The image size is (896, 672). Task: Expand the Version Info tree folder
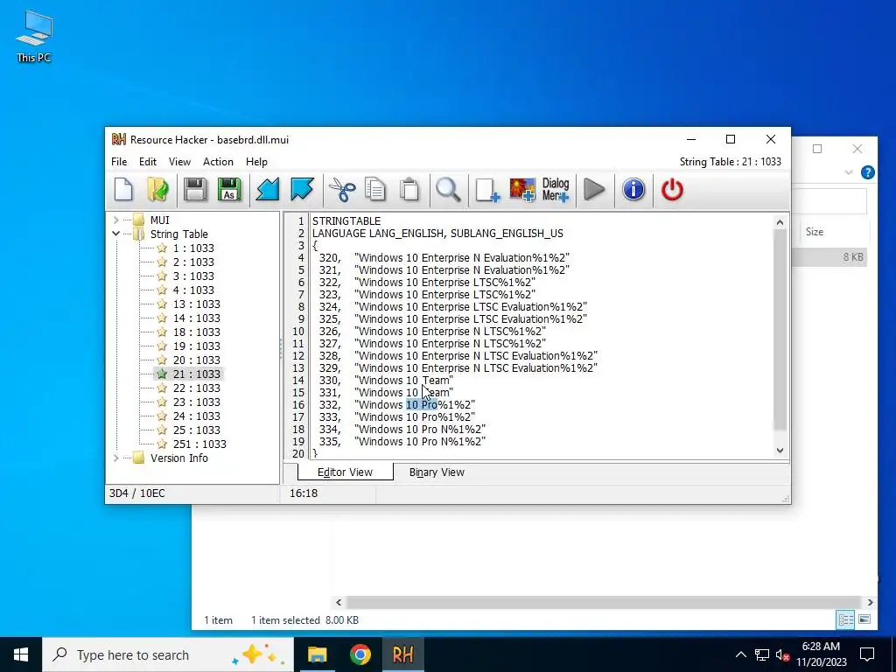click(116, 458)
